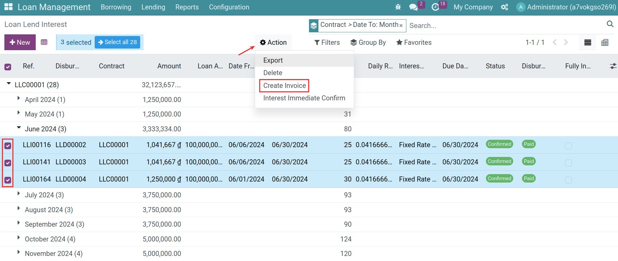Sort by the Status column header
This screenshot has height=261, width=618.
[495, 66]
